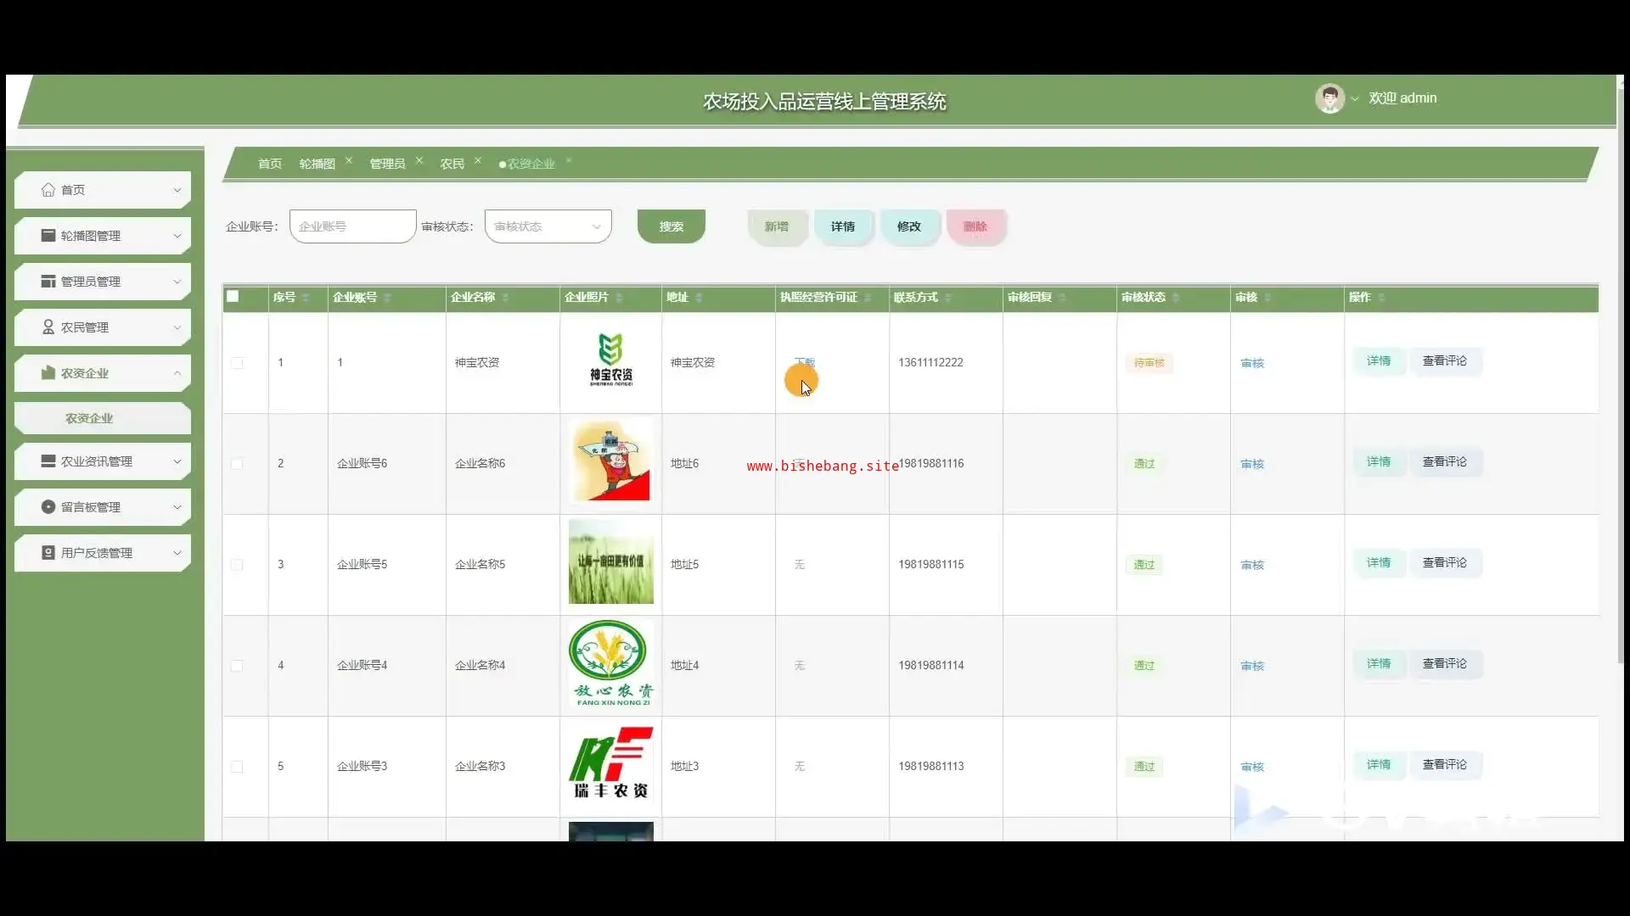Click the 农民管理 person icon

[x=48, y=327]
